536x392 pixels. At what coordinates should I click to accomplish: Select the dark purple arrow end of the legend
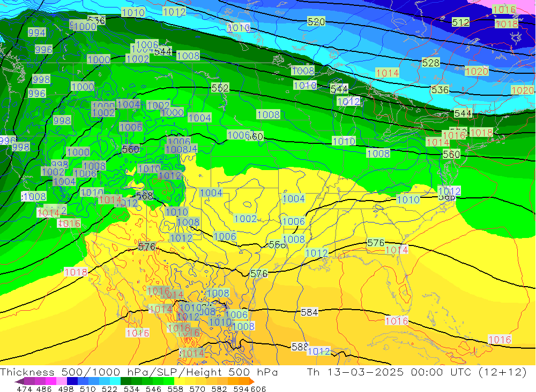tap(19, 382)
